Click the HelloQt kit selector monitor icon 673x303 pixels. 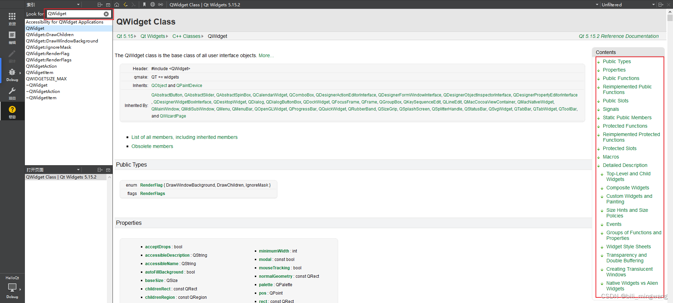[12, 288]
